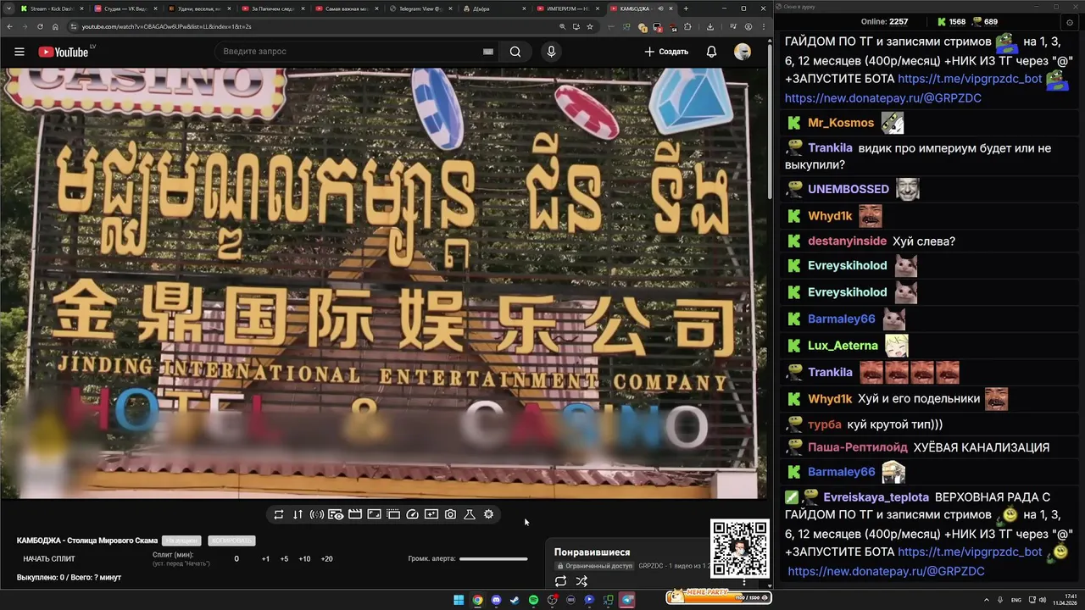
Task: Click the fullscreen frame icon in the video toolbar
Action: (374, 514)
